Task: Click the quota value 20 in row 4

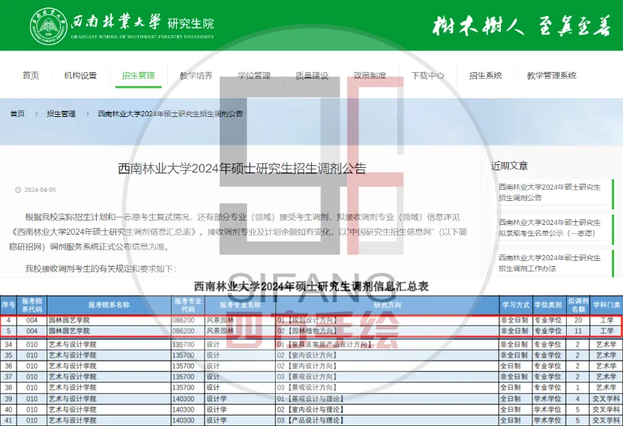Action: pos(578,320)
